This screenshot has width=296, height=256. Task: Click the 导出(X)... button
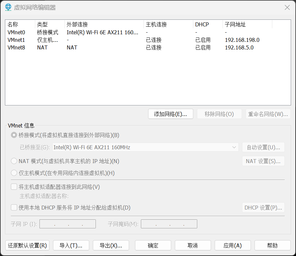point(111,245)
